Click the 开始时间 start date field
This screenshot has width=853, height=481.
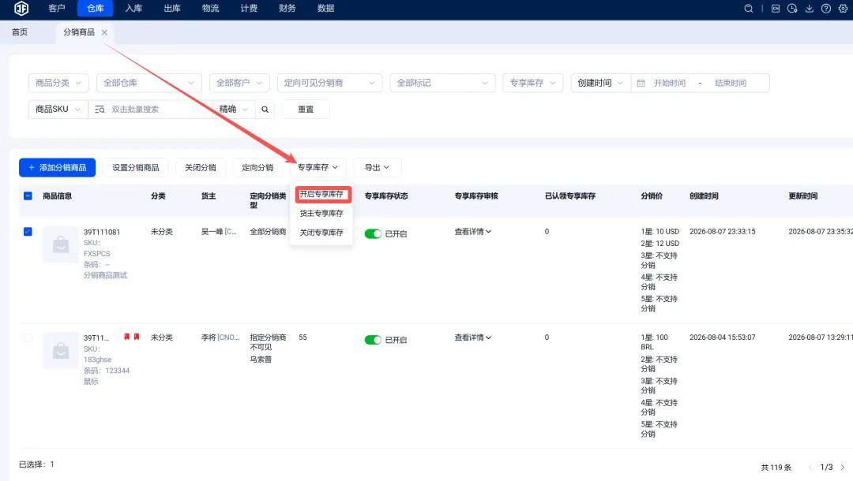click(670, 83)
